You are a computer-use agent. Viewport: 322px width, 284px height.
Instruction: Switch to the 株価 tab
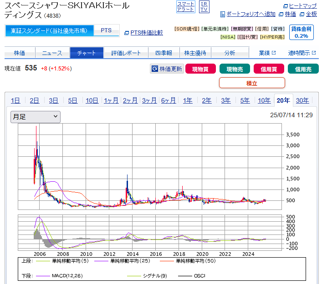(x=20, y=53)
